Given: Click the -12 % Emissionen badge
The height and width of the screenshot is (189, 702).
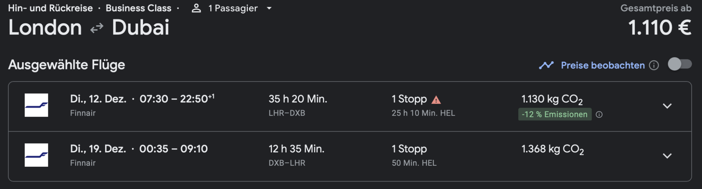Looking at the screenshot, I should pyautogui.click(x=555, y=114).
